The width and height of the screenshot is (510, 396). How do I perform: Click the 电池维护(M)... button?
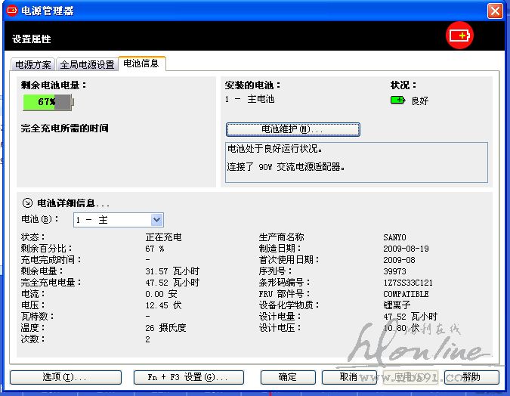[292, 129]
